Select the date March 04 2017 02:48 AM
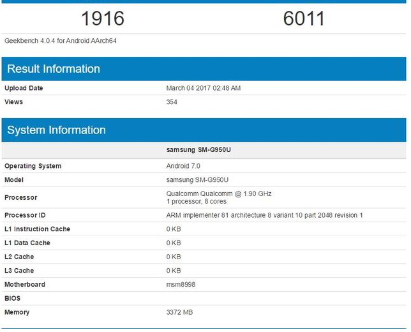Screen dimensions: 411x332 click(204, 88)
